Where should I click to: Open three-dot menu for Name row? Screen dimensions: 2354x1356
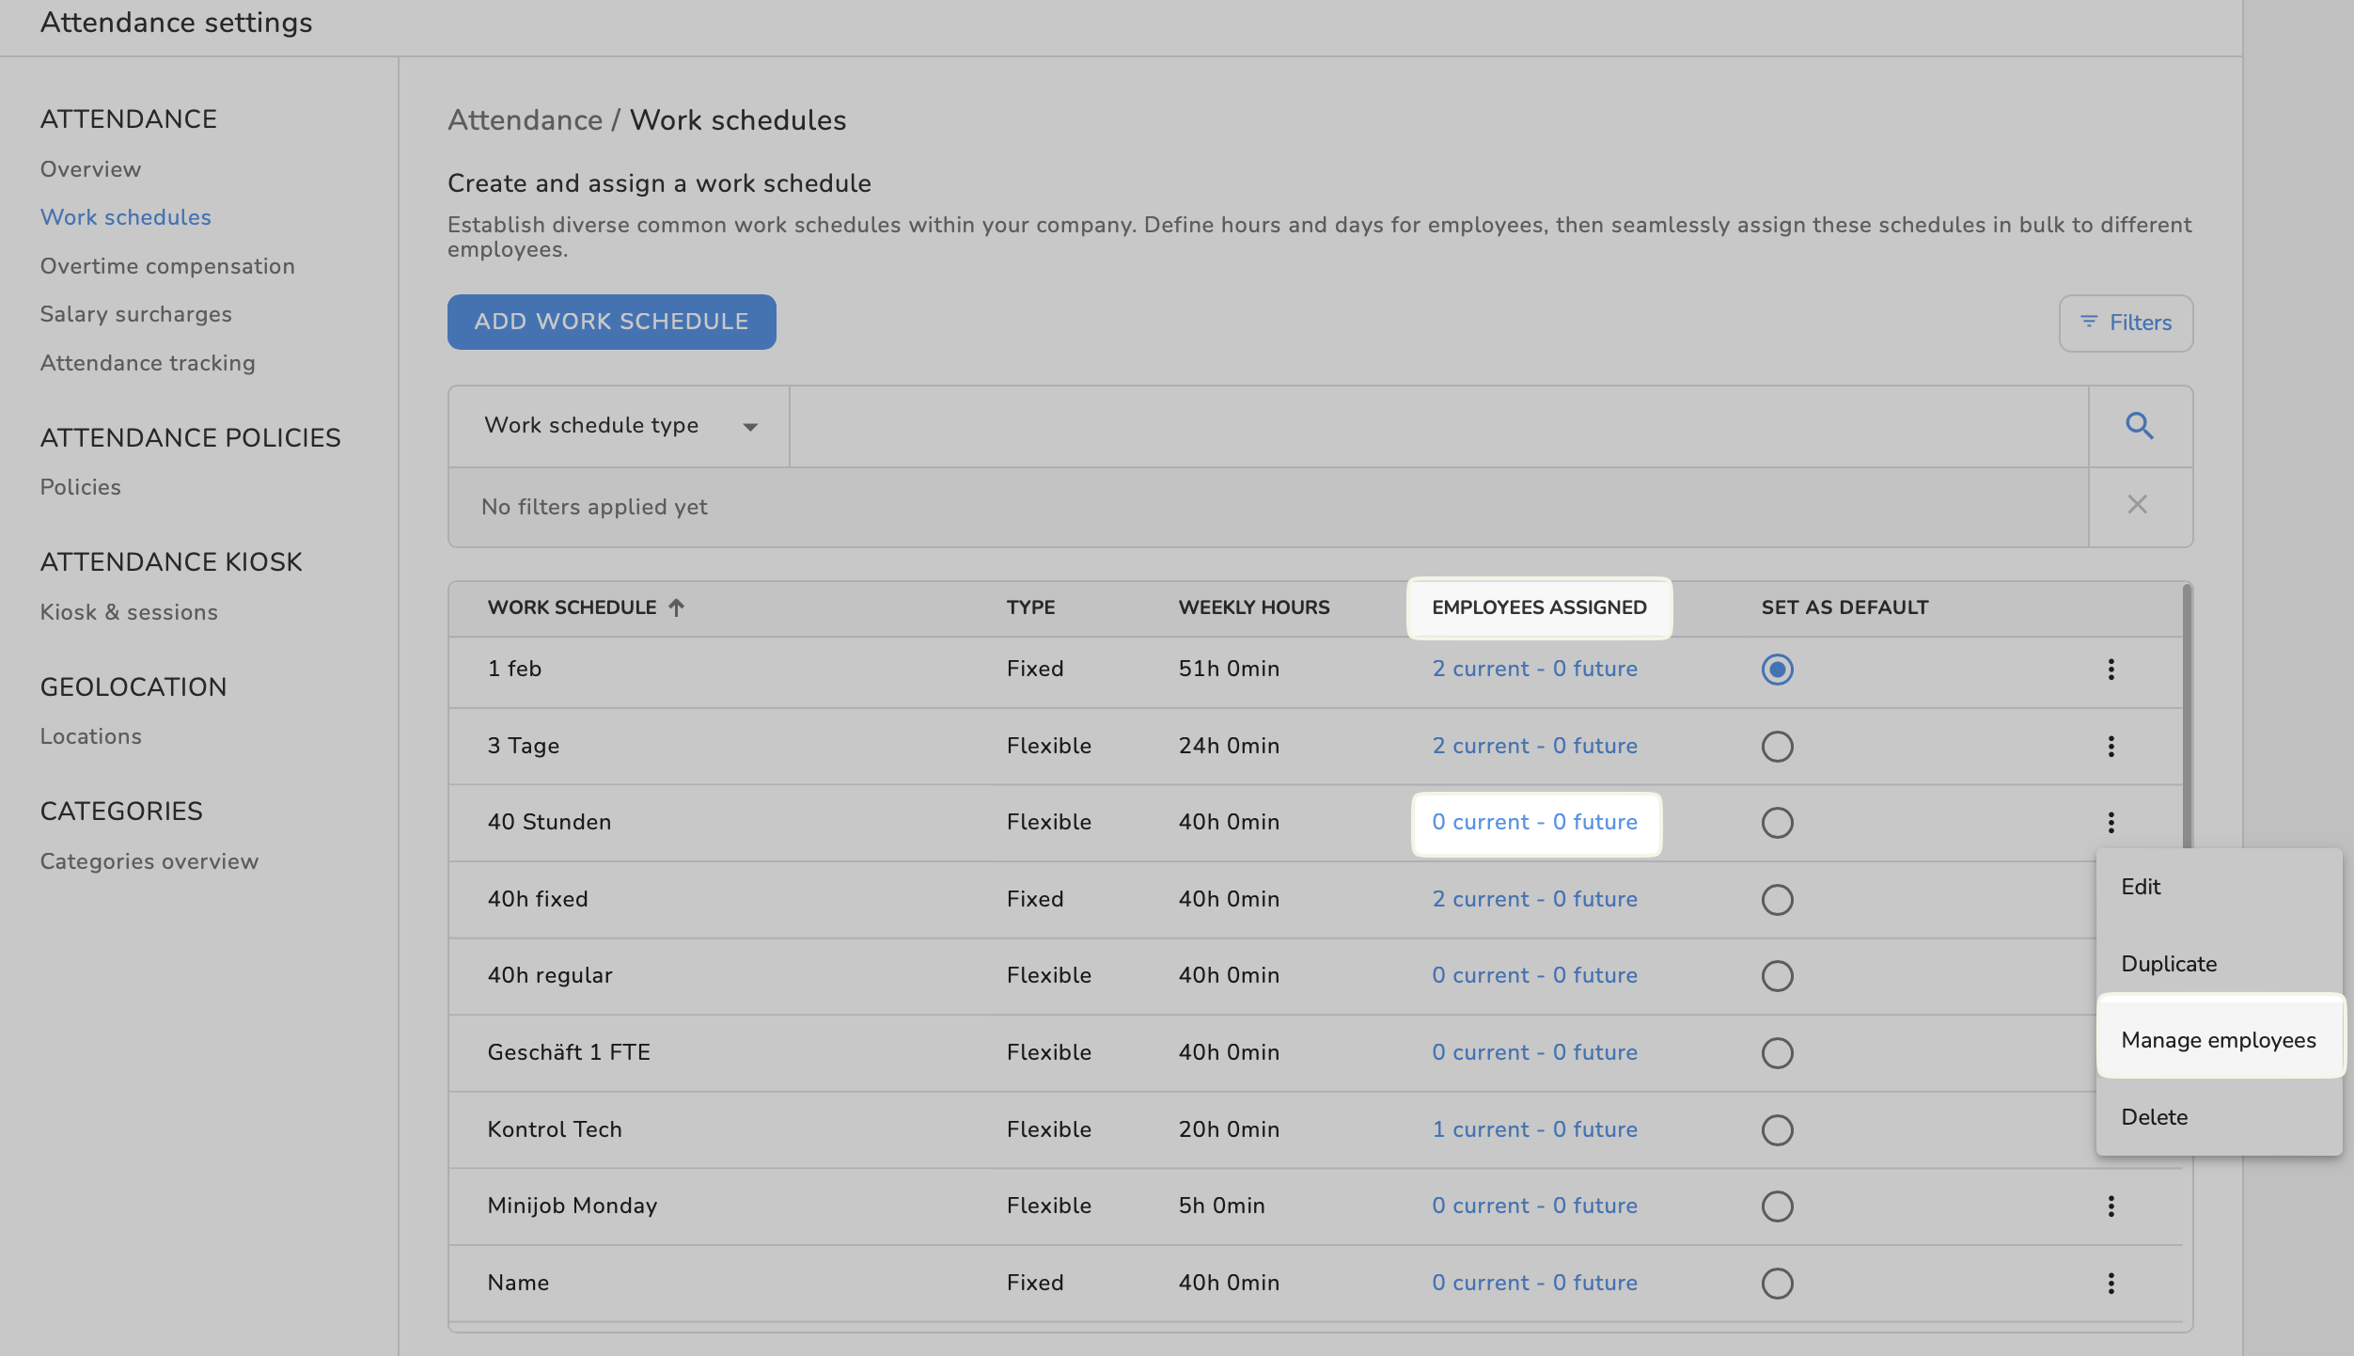click(x=2111, y=1284)
